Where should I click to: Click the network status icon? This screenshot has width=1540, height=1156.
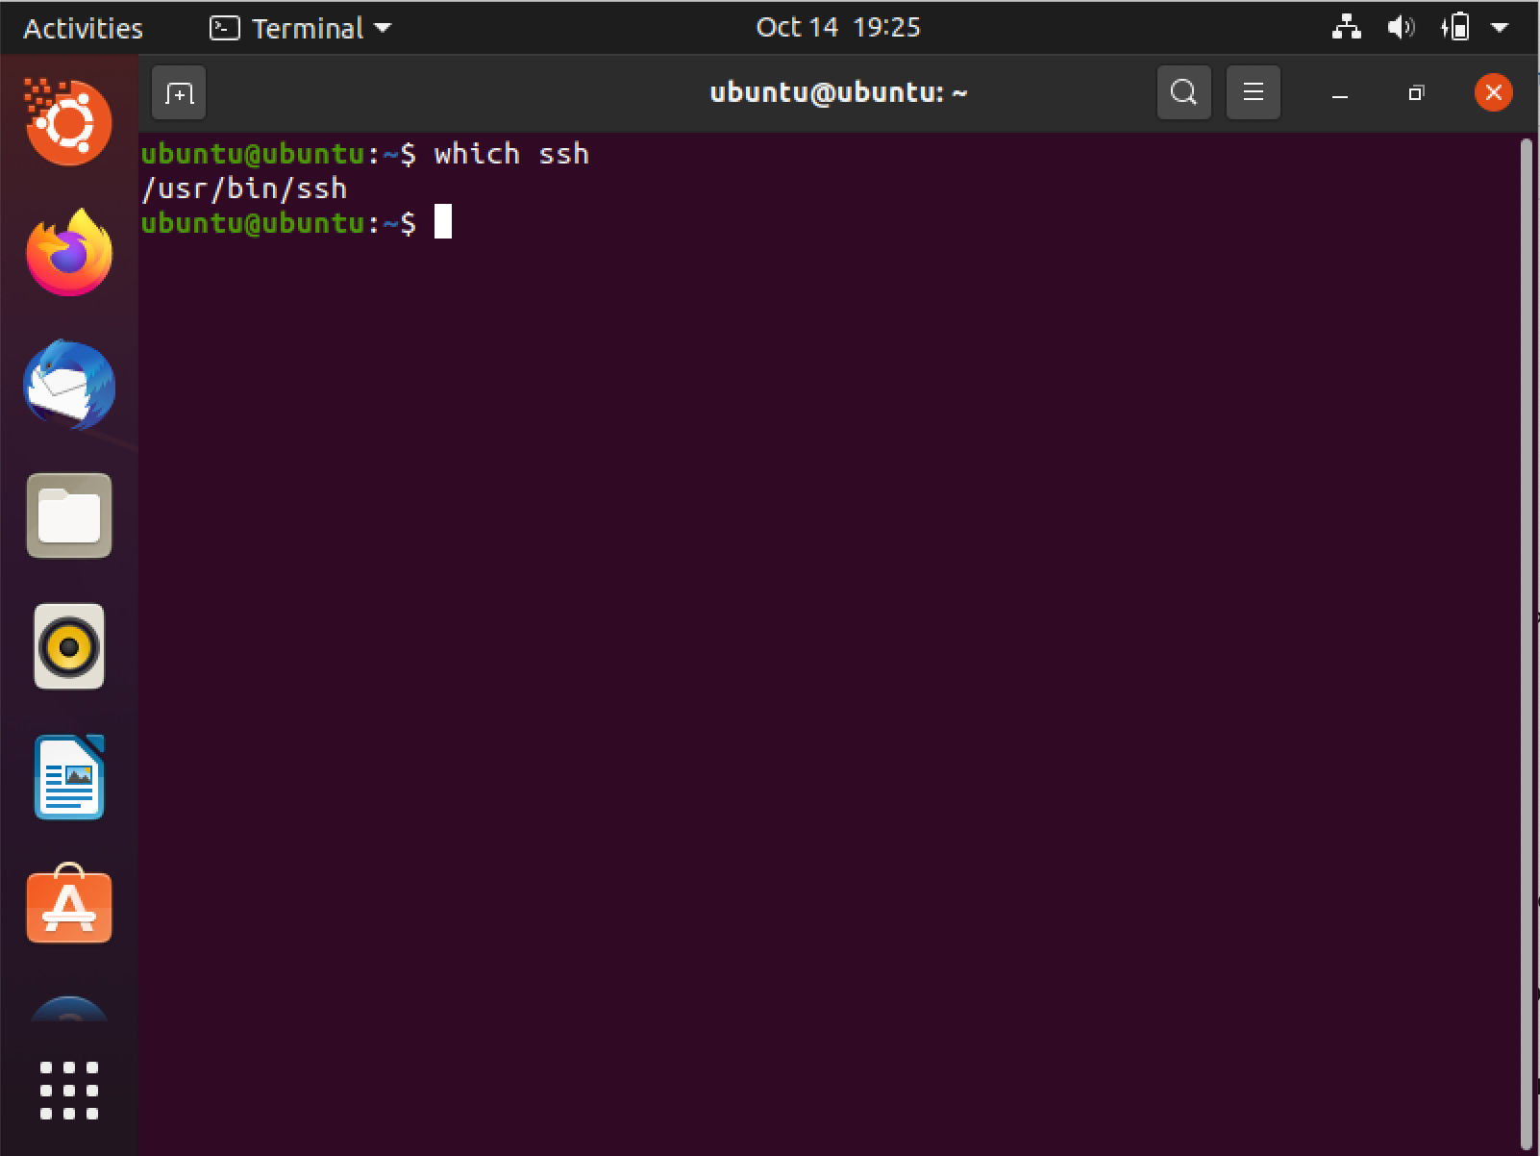click(x=1346, y=28)
